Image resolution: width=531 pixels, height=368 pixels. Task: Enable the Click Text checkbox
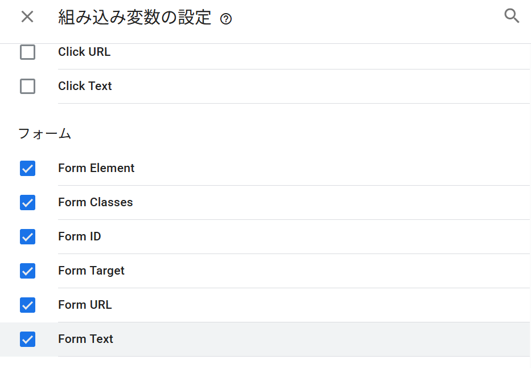click(x=27, y=87)
